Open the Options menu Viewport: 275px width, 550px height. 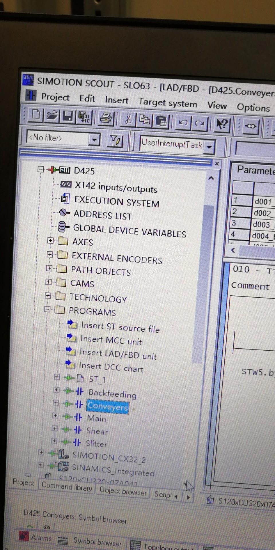pos(253,107)
